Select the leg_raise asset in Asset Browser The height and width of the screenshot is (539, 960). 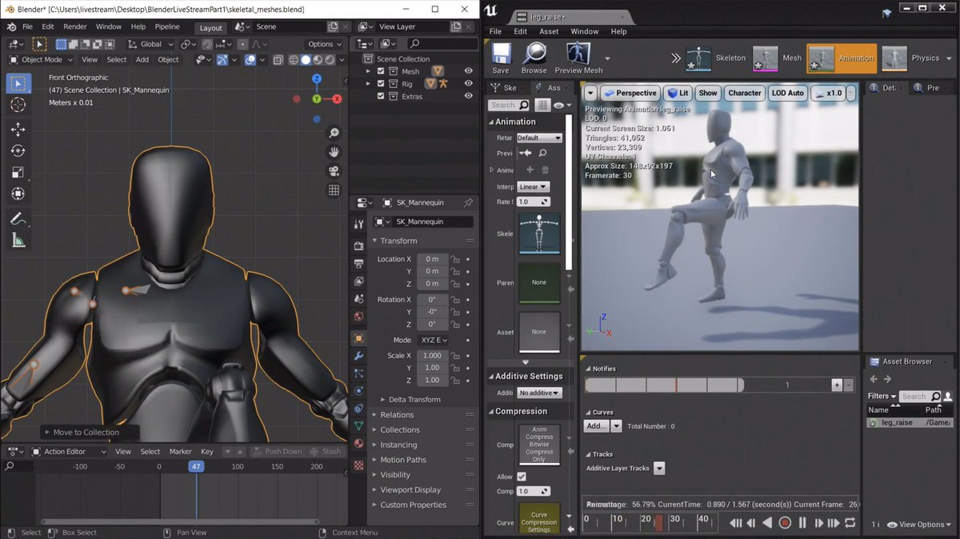910,422
